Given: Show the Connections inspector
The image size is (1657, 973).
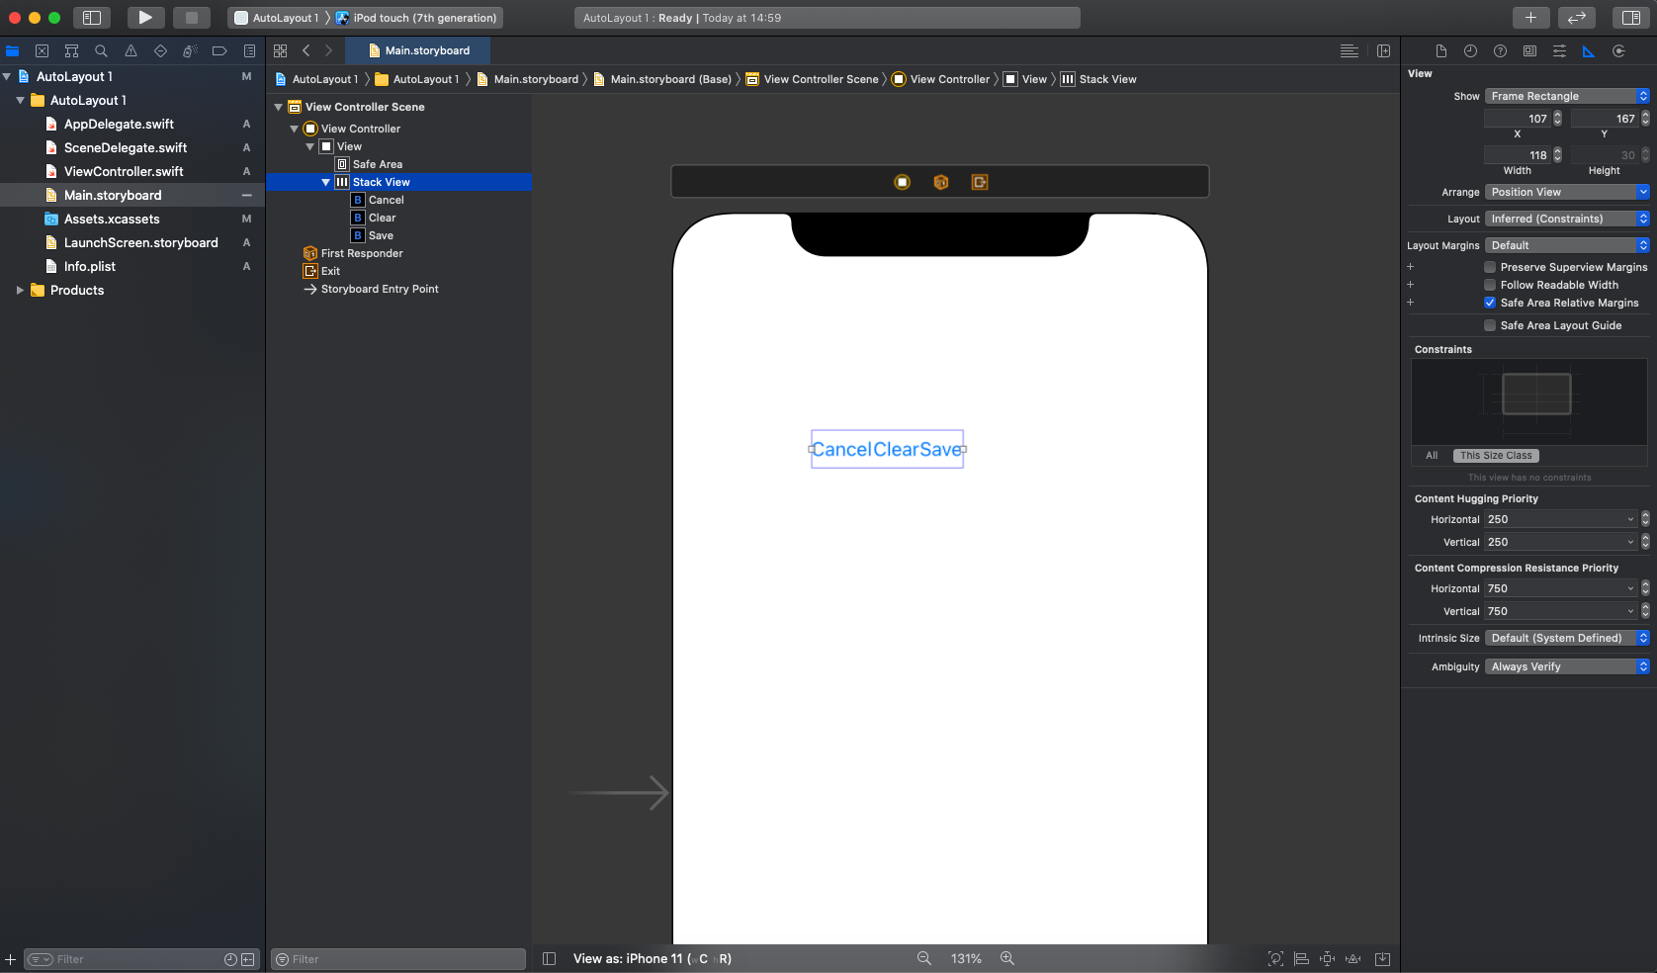Looking at the screenshot, I should (x=1618, y=51).
